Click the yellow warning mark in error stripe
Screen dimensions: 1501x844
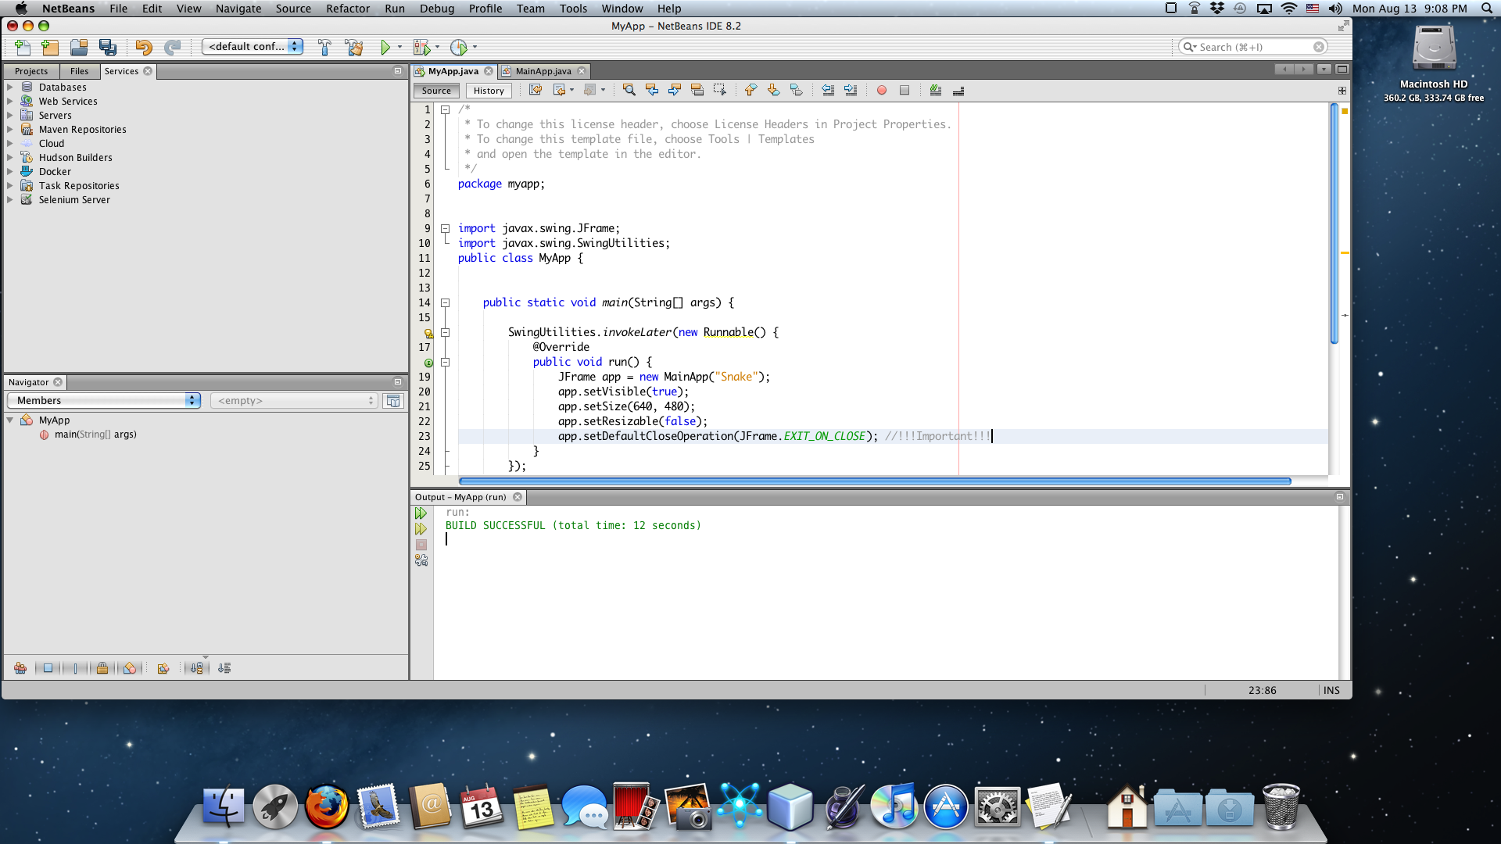(1345, 252)
